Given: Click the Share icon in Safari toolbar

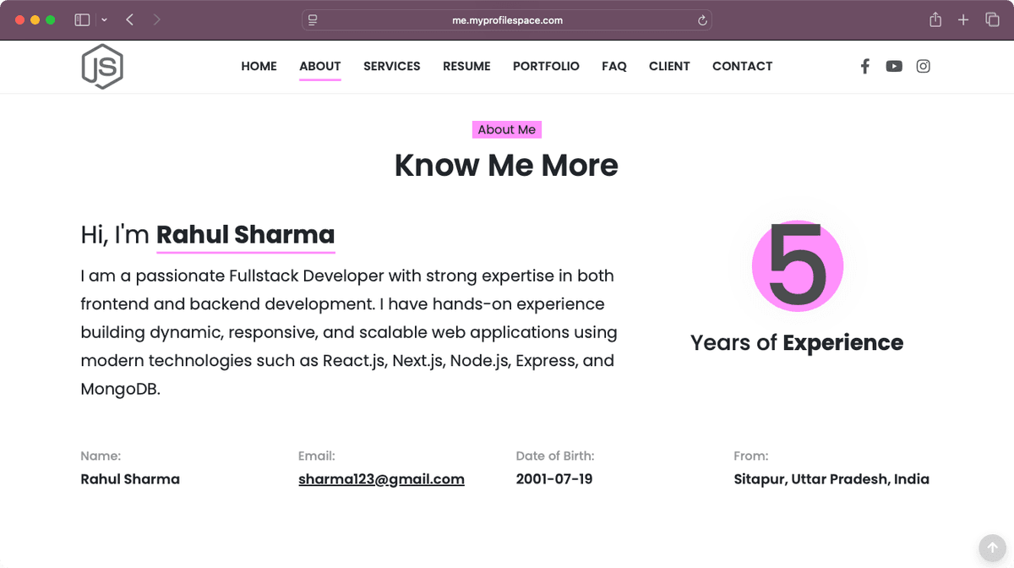Looking at the screenshot, I should (x=935, y=20).
